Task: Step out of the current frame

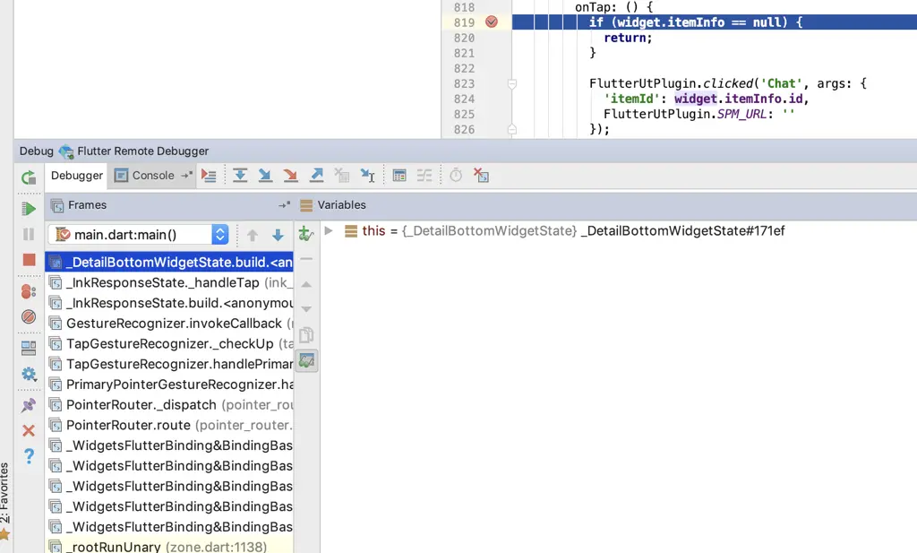Action: (x=314, y=175)
